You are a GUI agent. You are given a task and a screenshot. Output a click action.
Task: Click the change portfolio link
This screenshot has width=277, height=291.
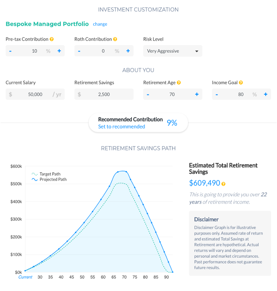(x=100, y=24)
